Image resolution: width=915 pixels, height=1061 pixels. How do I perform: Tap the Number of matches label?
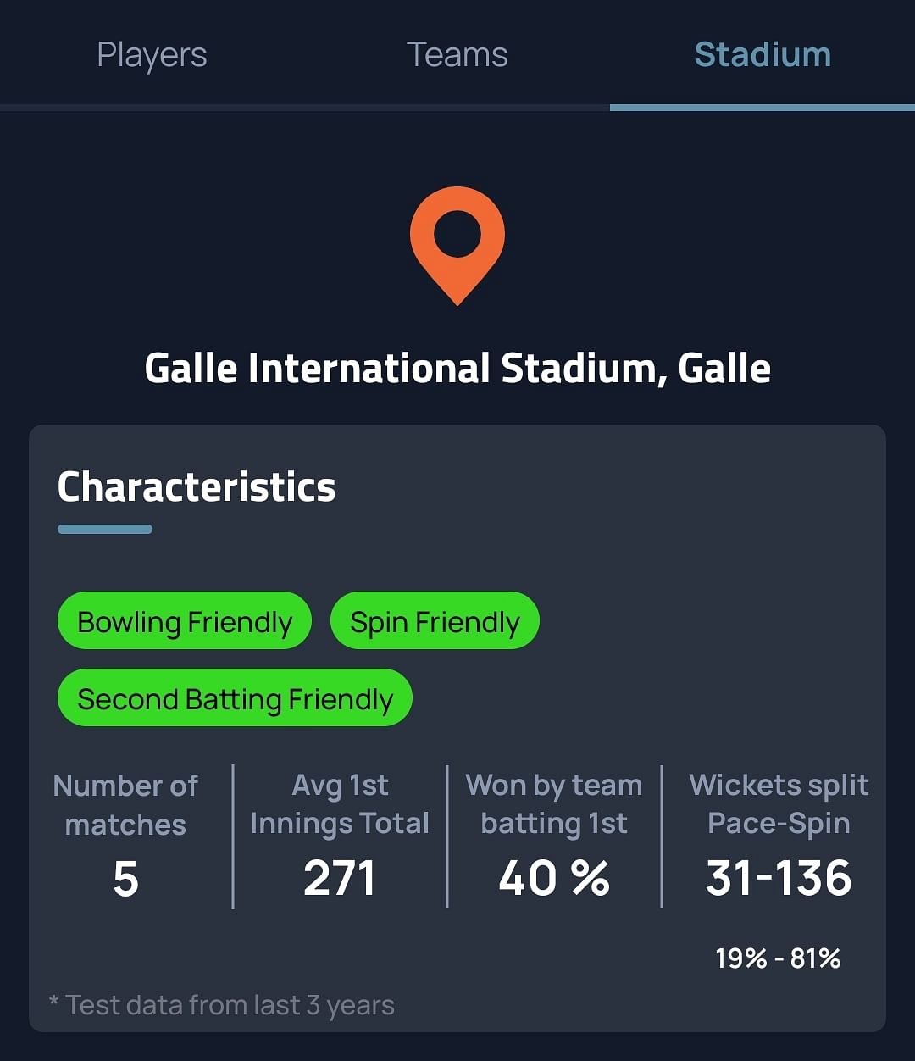[x=125, y=804]
